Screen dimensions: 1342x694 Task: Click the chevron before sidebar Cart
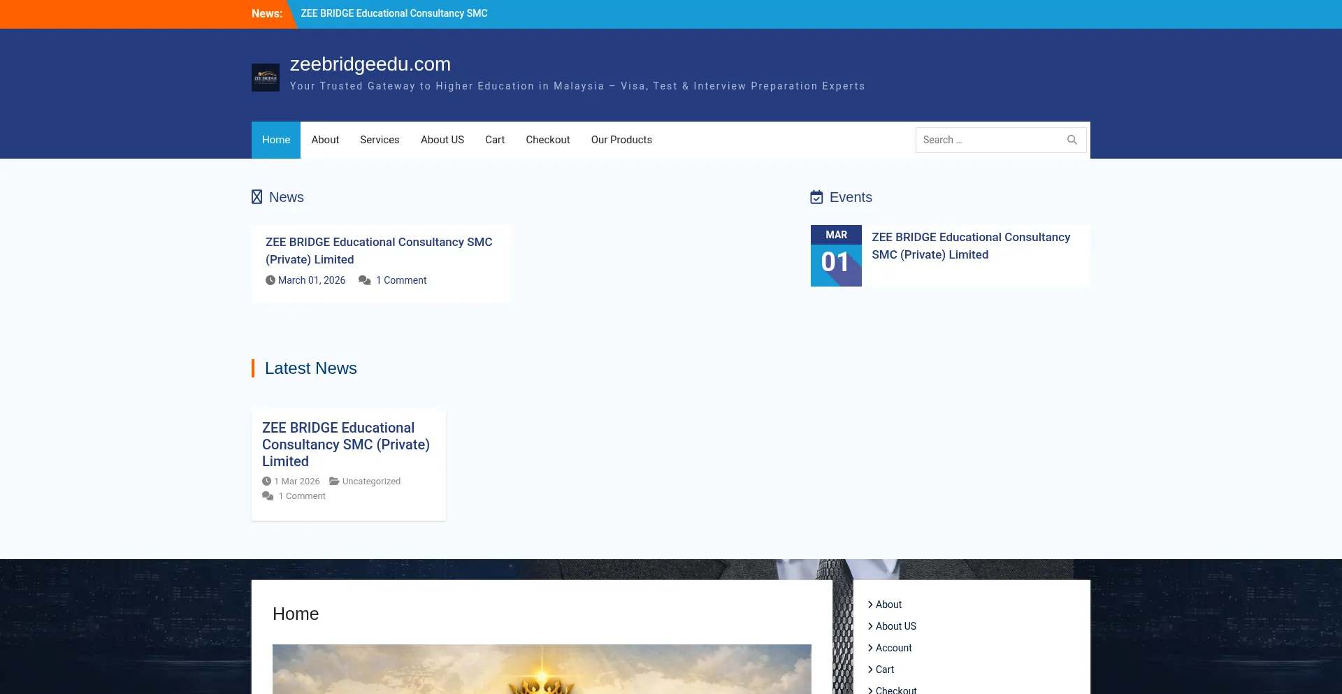[x=870, y=670]
